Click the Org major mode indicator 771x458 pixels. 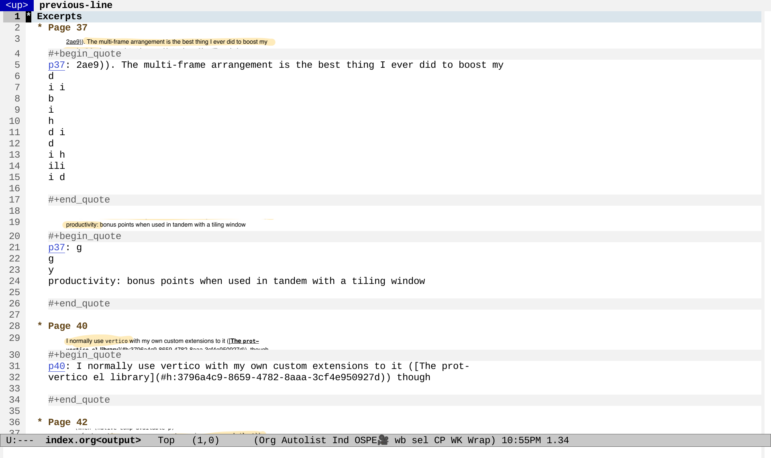[x=267, y=440]
